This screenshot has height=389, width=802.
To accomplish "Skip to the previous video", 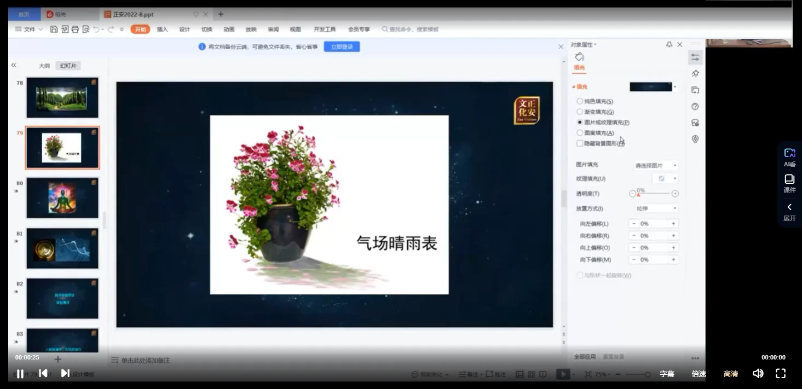I will [x=43, y=373].
